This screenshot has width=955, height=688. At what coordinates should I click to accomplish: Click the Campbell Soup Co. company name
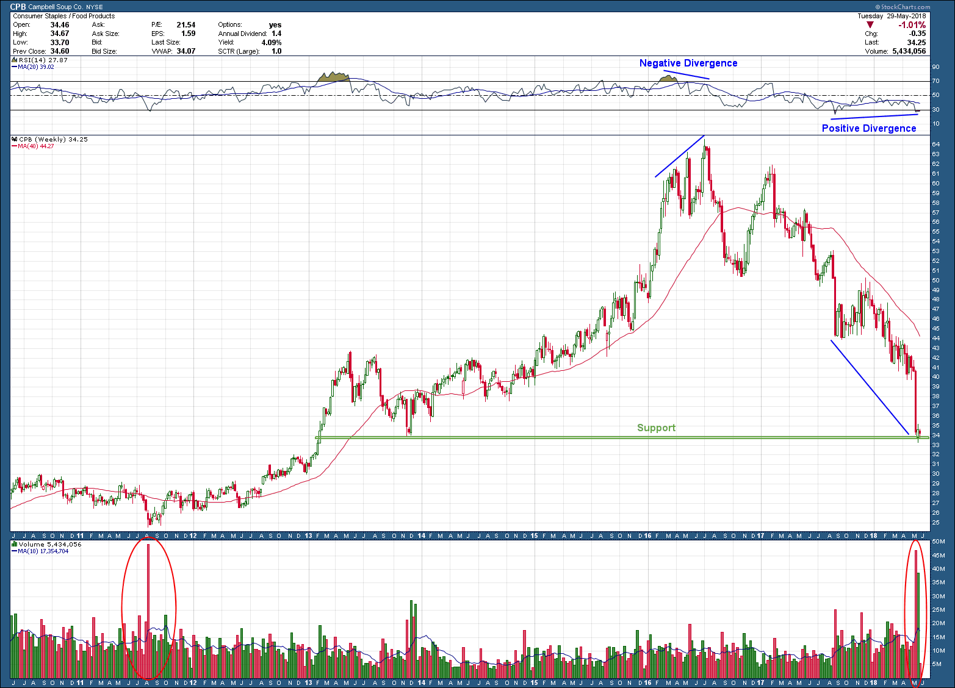56,7
